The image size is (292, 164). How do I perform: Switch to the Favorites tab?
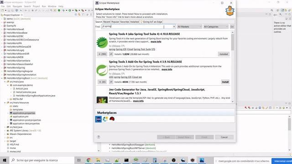click(125, 22)
